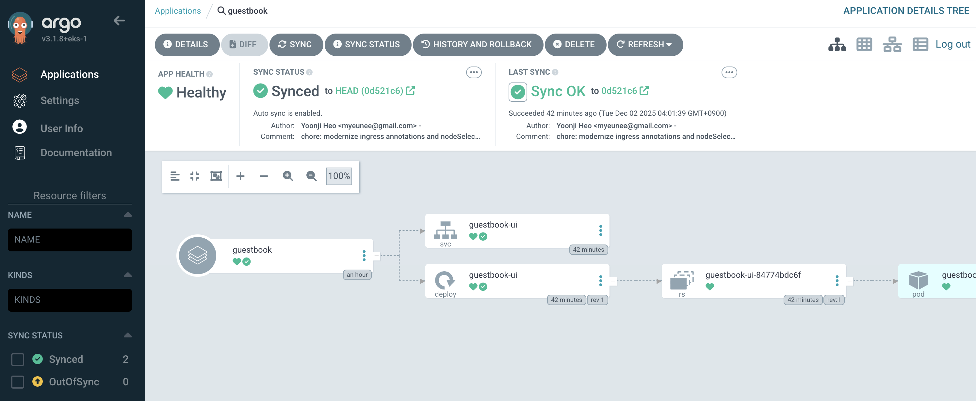
Task: Switch to list view icon
Action: pos(920,45)
